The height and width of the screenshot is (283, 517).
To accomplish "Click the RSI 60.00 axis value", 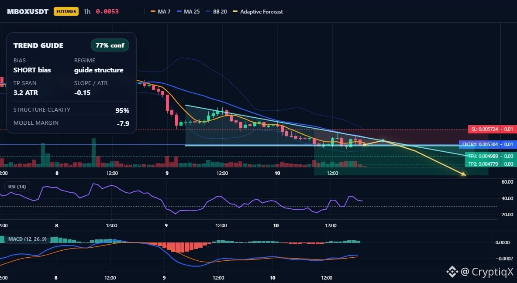I will coord(507,182).
